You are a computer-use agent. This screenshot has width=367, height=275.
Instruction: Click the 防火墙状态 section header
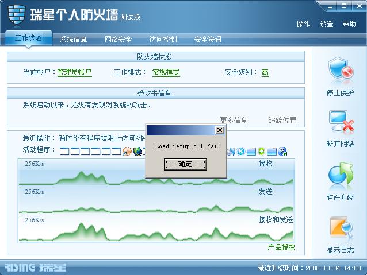(x=156, y=56)
